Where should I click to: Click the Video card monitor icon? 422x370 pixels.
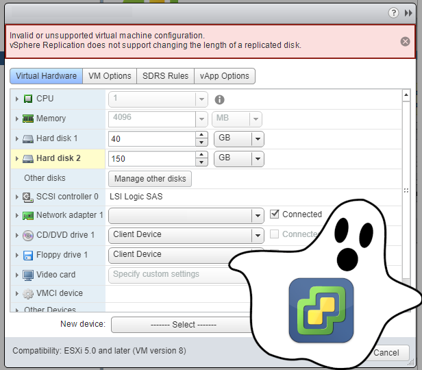tap(28, 275)
